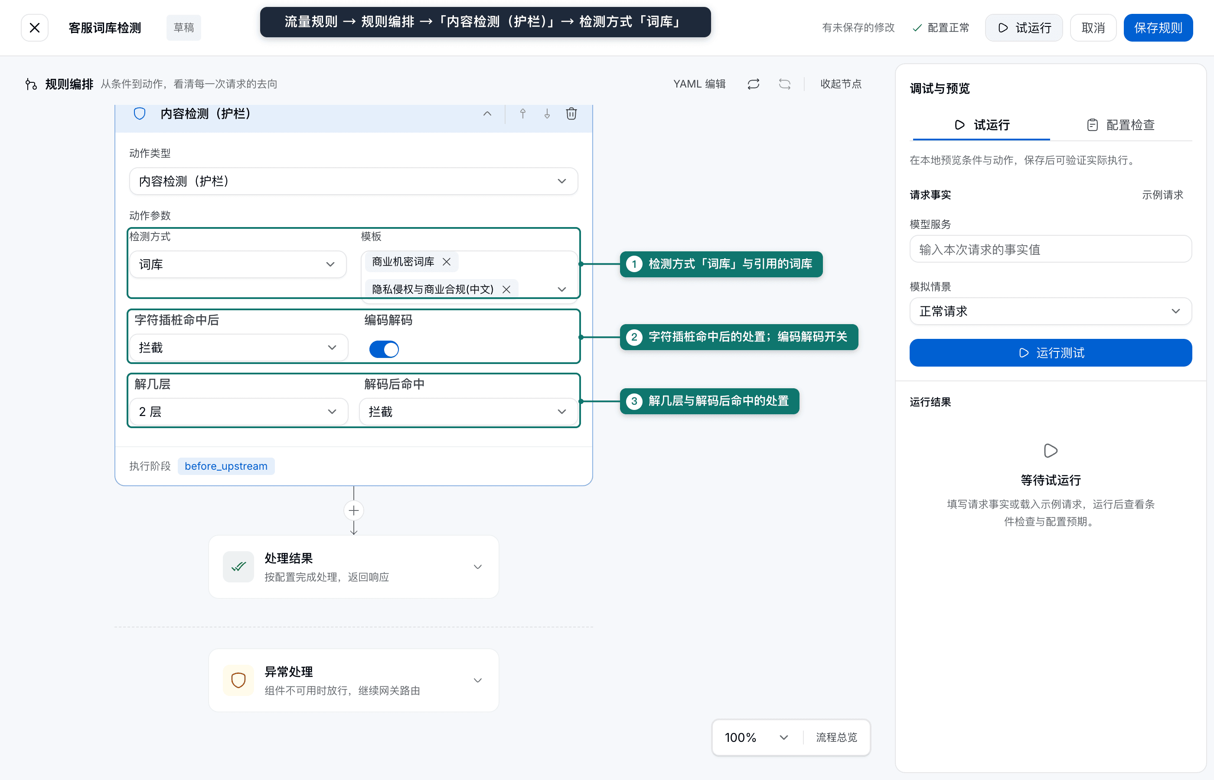Open the 模拟情景 正常请求 dropdown

tap(1051, 311)
